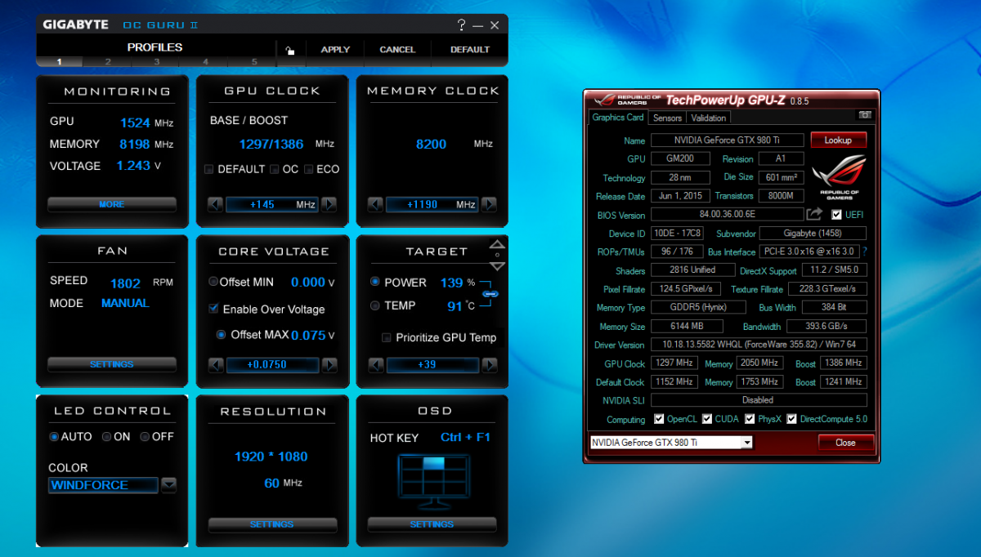The width and height of the screenshot is (981, 557).
Task: Switch to profile 5
Action: coord(254,62)
